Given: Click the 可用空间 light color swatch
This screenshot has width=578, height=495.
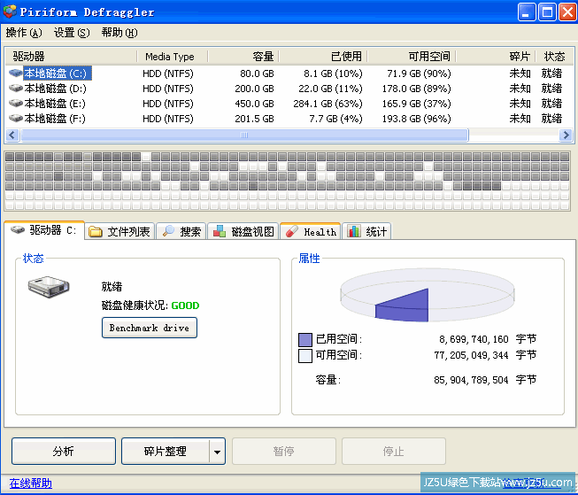Looking at the screenshot, I should click(x=305, y=356).
